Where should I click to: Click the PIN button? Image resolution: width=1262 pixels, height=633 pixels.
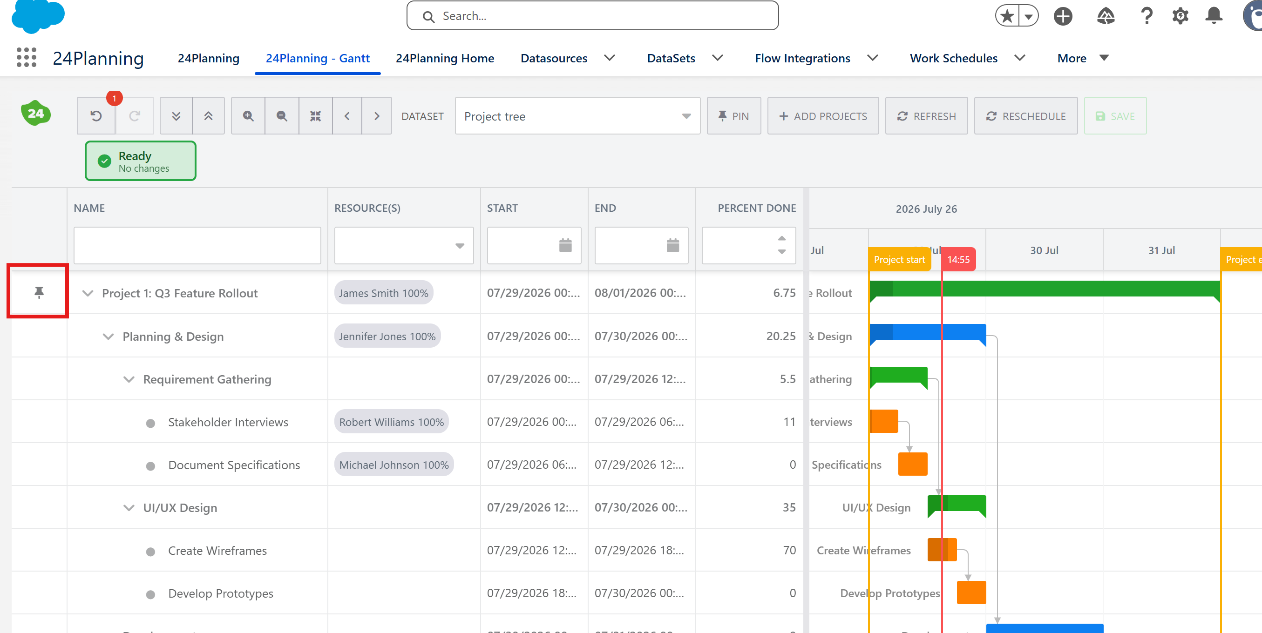point(733,116)
